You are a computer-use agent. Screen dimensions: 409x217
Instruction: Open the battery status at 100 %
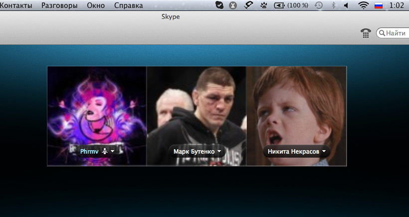(291, 5)
